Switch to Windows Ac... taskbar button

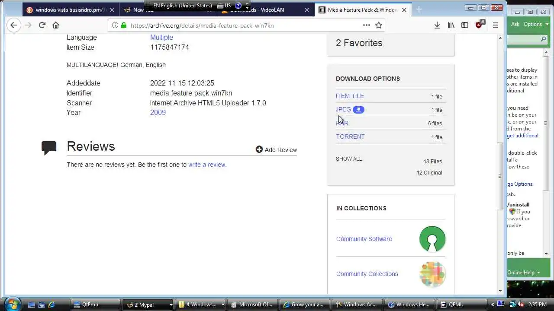[357, 305]
